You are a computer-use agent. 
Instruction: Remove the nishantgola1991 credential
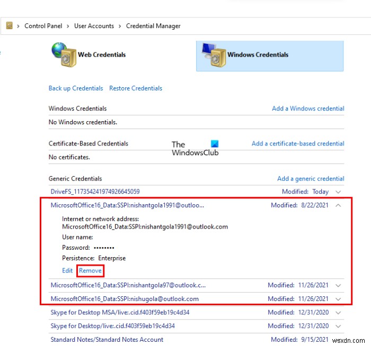tap(90, 270)
